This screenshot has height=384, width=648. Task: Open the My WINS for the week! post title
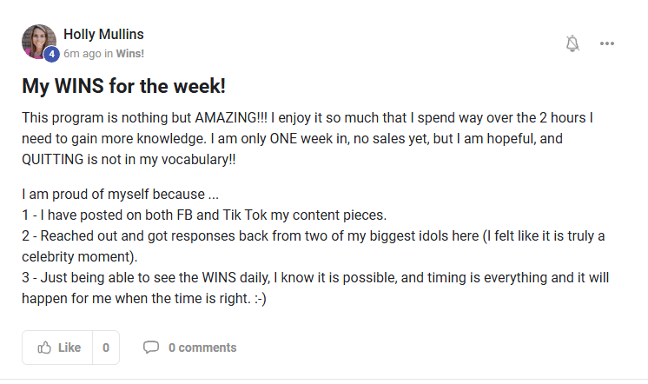123,86
